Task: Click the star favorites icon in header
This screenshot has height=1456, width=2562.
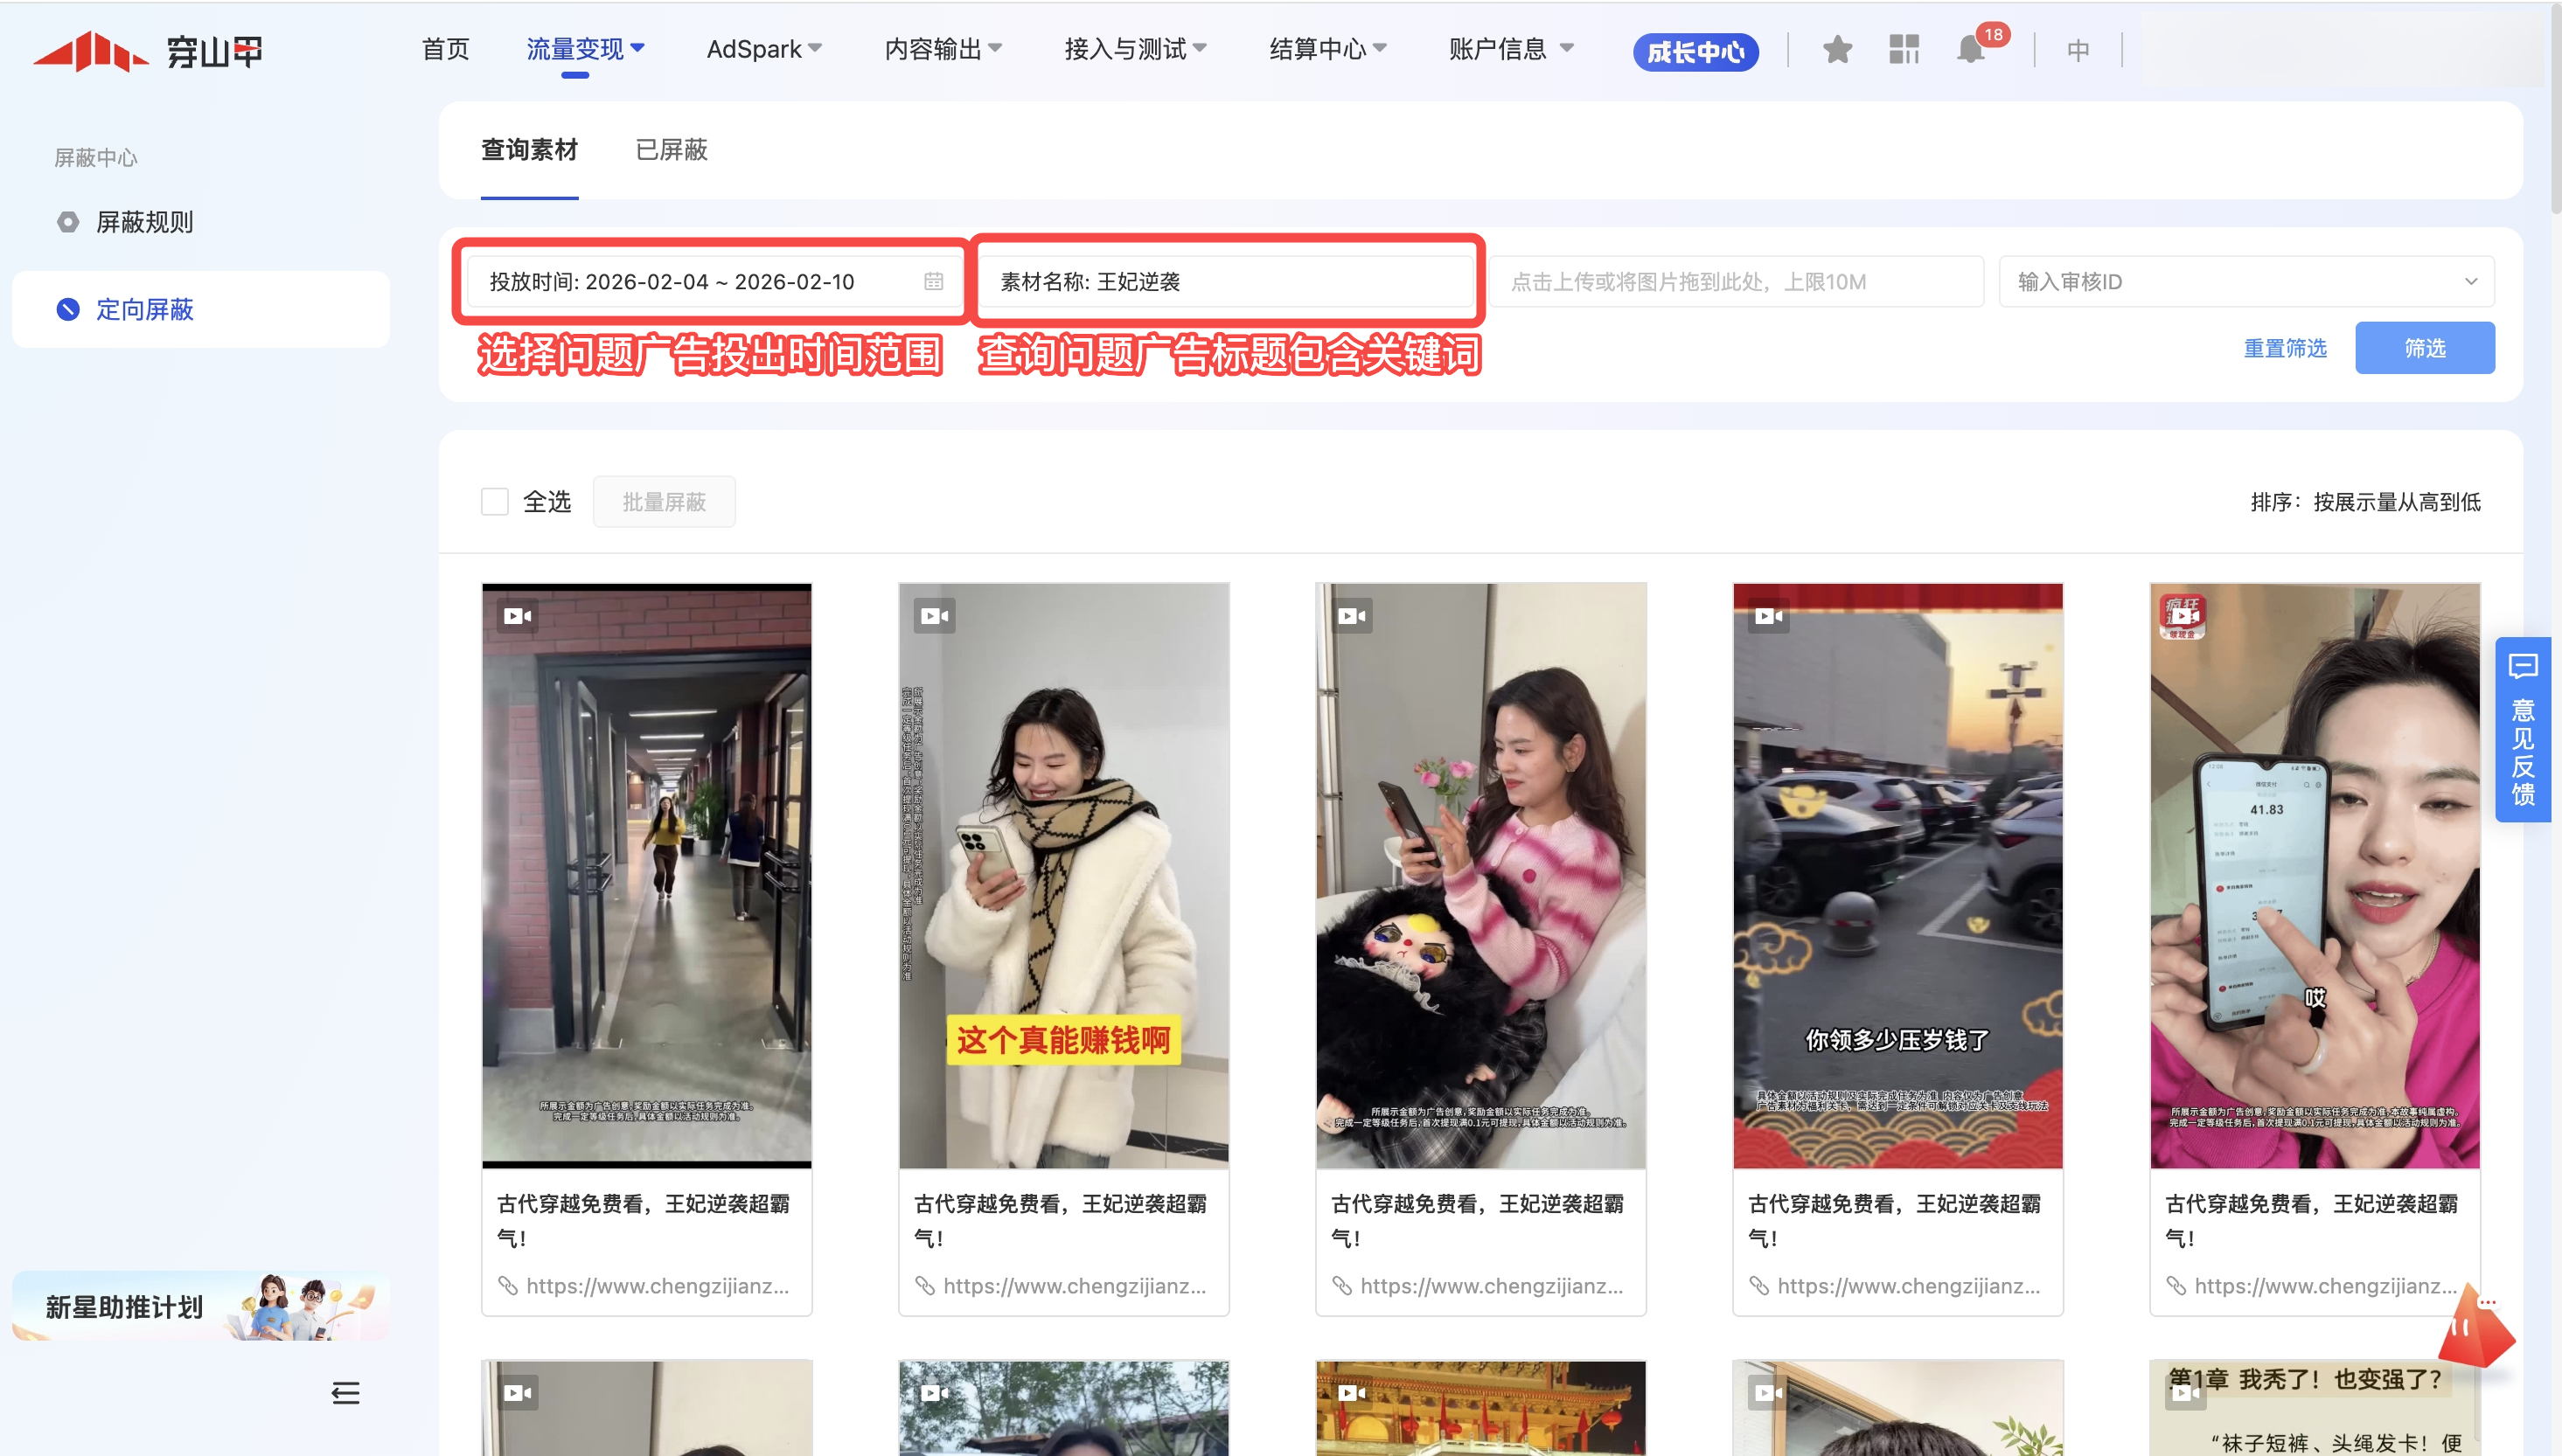Action: pos(1837,49)
